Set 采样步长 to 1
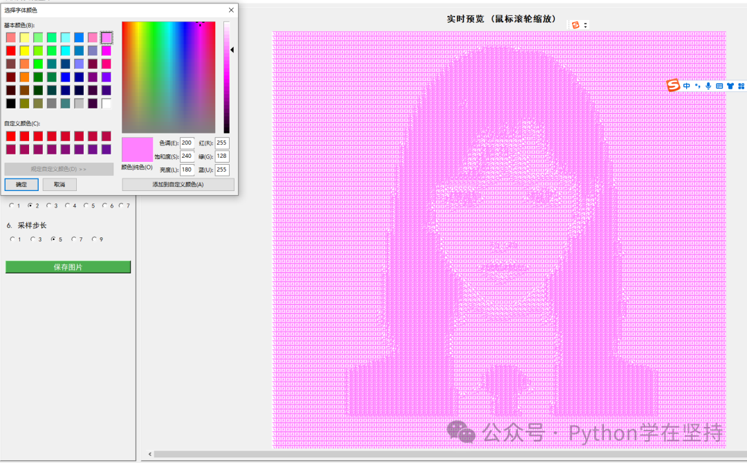 [12, 239]
